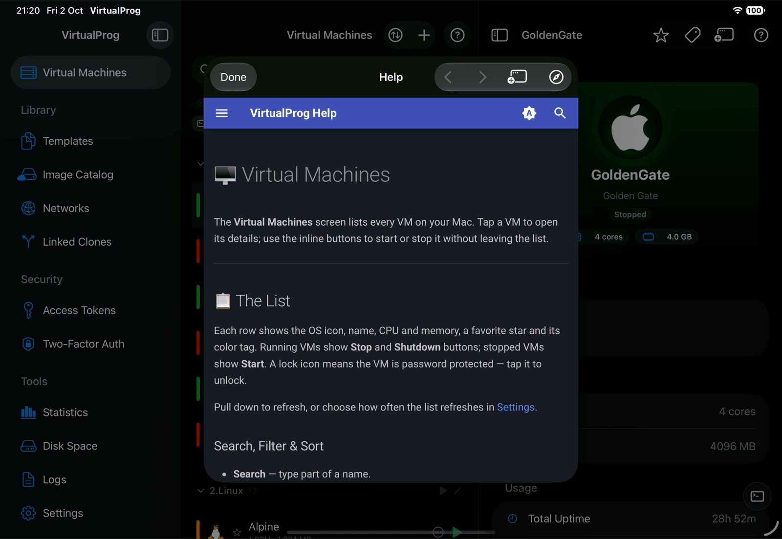Viewport: 782px width, 539px height.
Task: Toggle Help theme brightness auto icon
Action: [529, 113]
